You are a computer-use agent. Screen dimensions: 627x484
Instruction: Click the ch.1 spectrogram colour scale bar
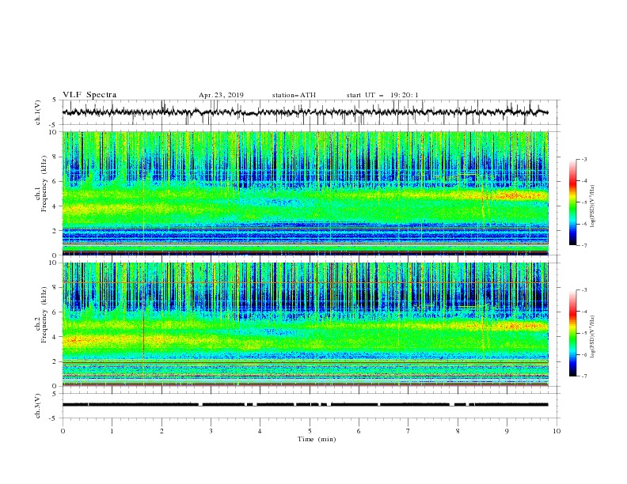[x=573, y=202]
